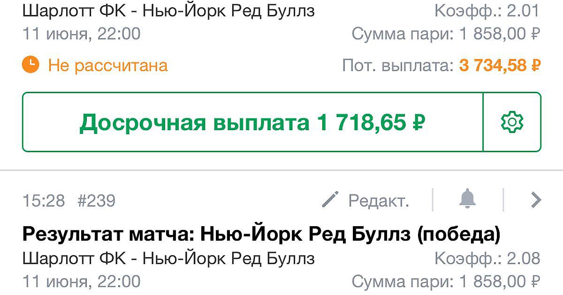The width and height of the screenshot is (563, 295).
Task: Tap the Редакт. edit link
Action: point(379,201)
